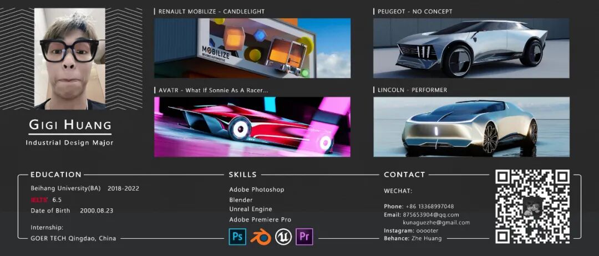Click the email kunaguezhe@gmail.com
Viewport: 599px width, 256px height.
coord(436,222)
